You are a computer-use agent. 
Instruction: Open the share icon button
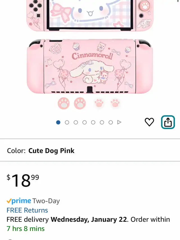point(168,122)
